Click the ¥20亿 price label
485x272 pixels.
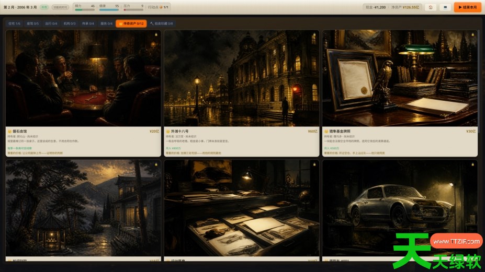pos(154,131)
